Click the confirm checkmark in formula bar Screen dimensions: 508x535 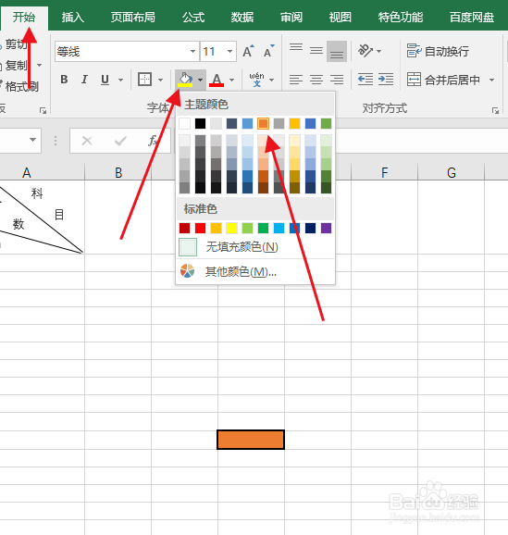coord(120,141)
